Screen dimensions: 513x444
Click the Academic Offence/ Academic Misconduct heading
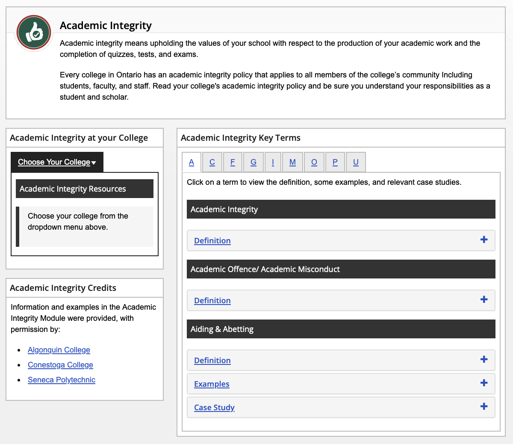point(341,269)
